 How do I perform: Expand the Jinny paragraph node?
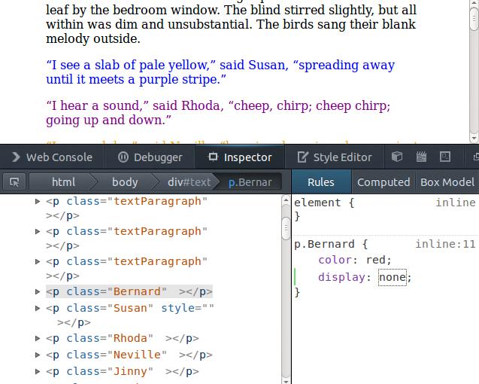(x=38, y=371)
